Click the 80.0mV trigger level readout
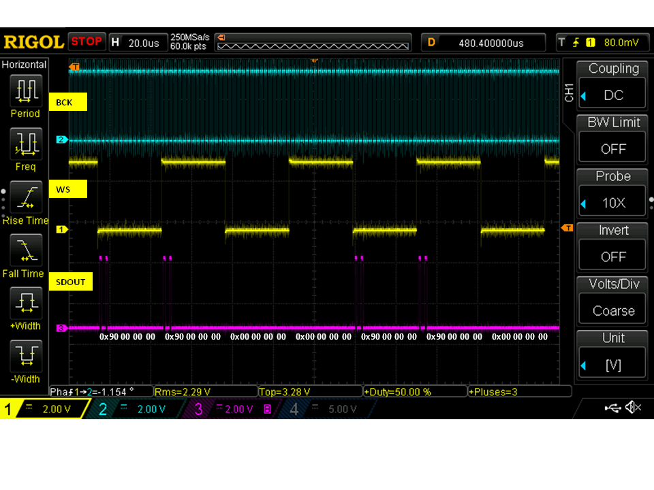This screenshot has height=490, width=654. pyautogui.click(x=621, y=42)
